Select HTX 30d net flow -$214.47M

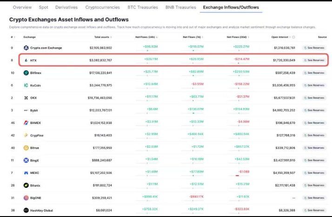(242, 59)
